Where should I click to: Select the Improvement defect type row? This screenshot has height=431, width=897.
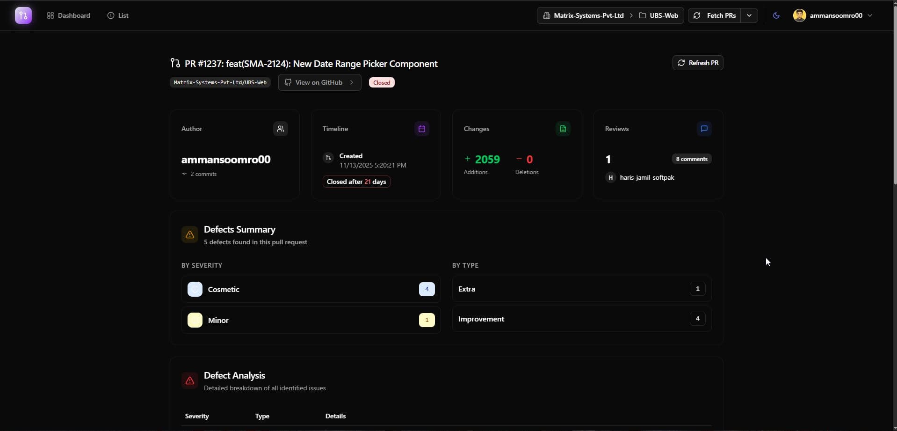[x=582, y=319]
